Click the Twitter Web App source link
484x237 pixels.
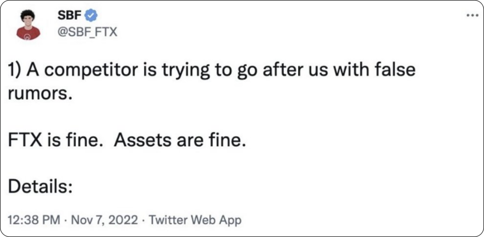point(195,220)
